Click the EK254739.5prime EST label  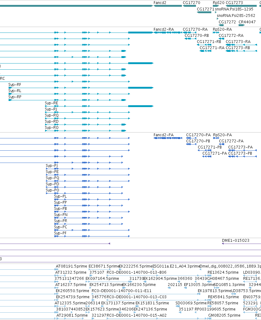73,297
